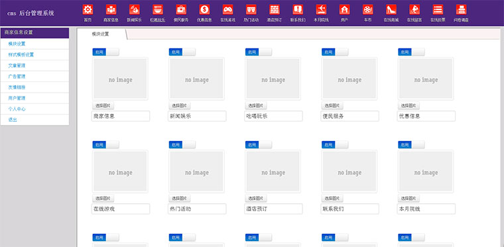Image resolution: width=504 pixels, height=247 pixels.
Task: Toggle the 启用 switch above 商家信息
Action: coord(105,52)
